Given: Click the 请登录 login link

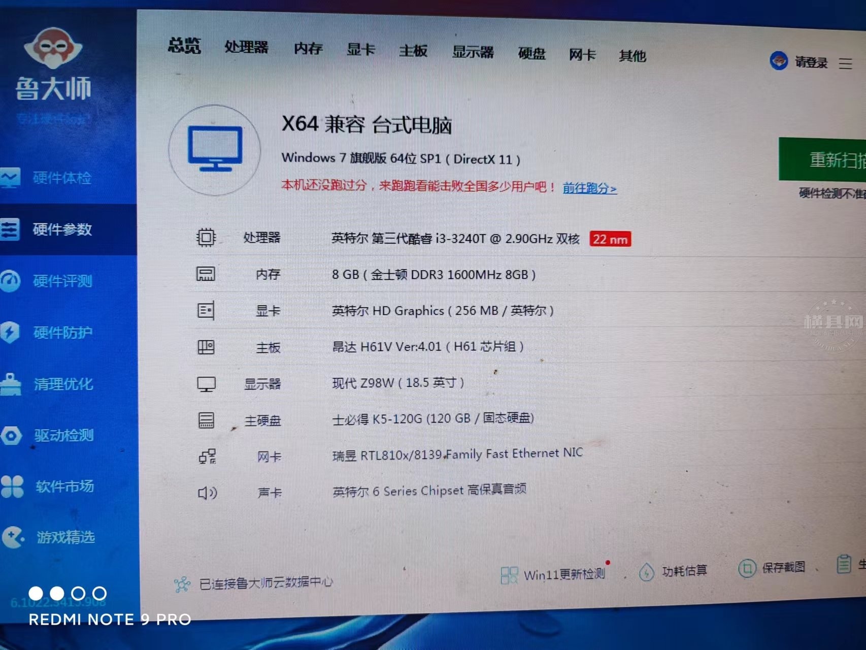Looking at the screenshot, I should (x=811, y=62).
